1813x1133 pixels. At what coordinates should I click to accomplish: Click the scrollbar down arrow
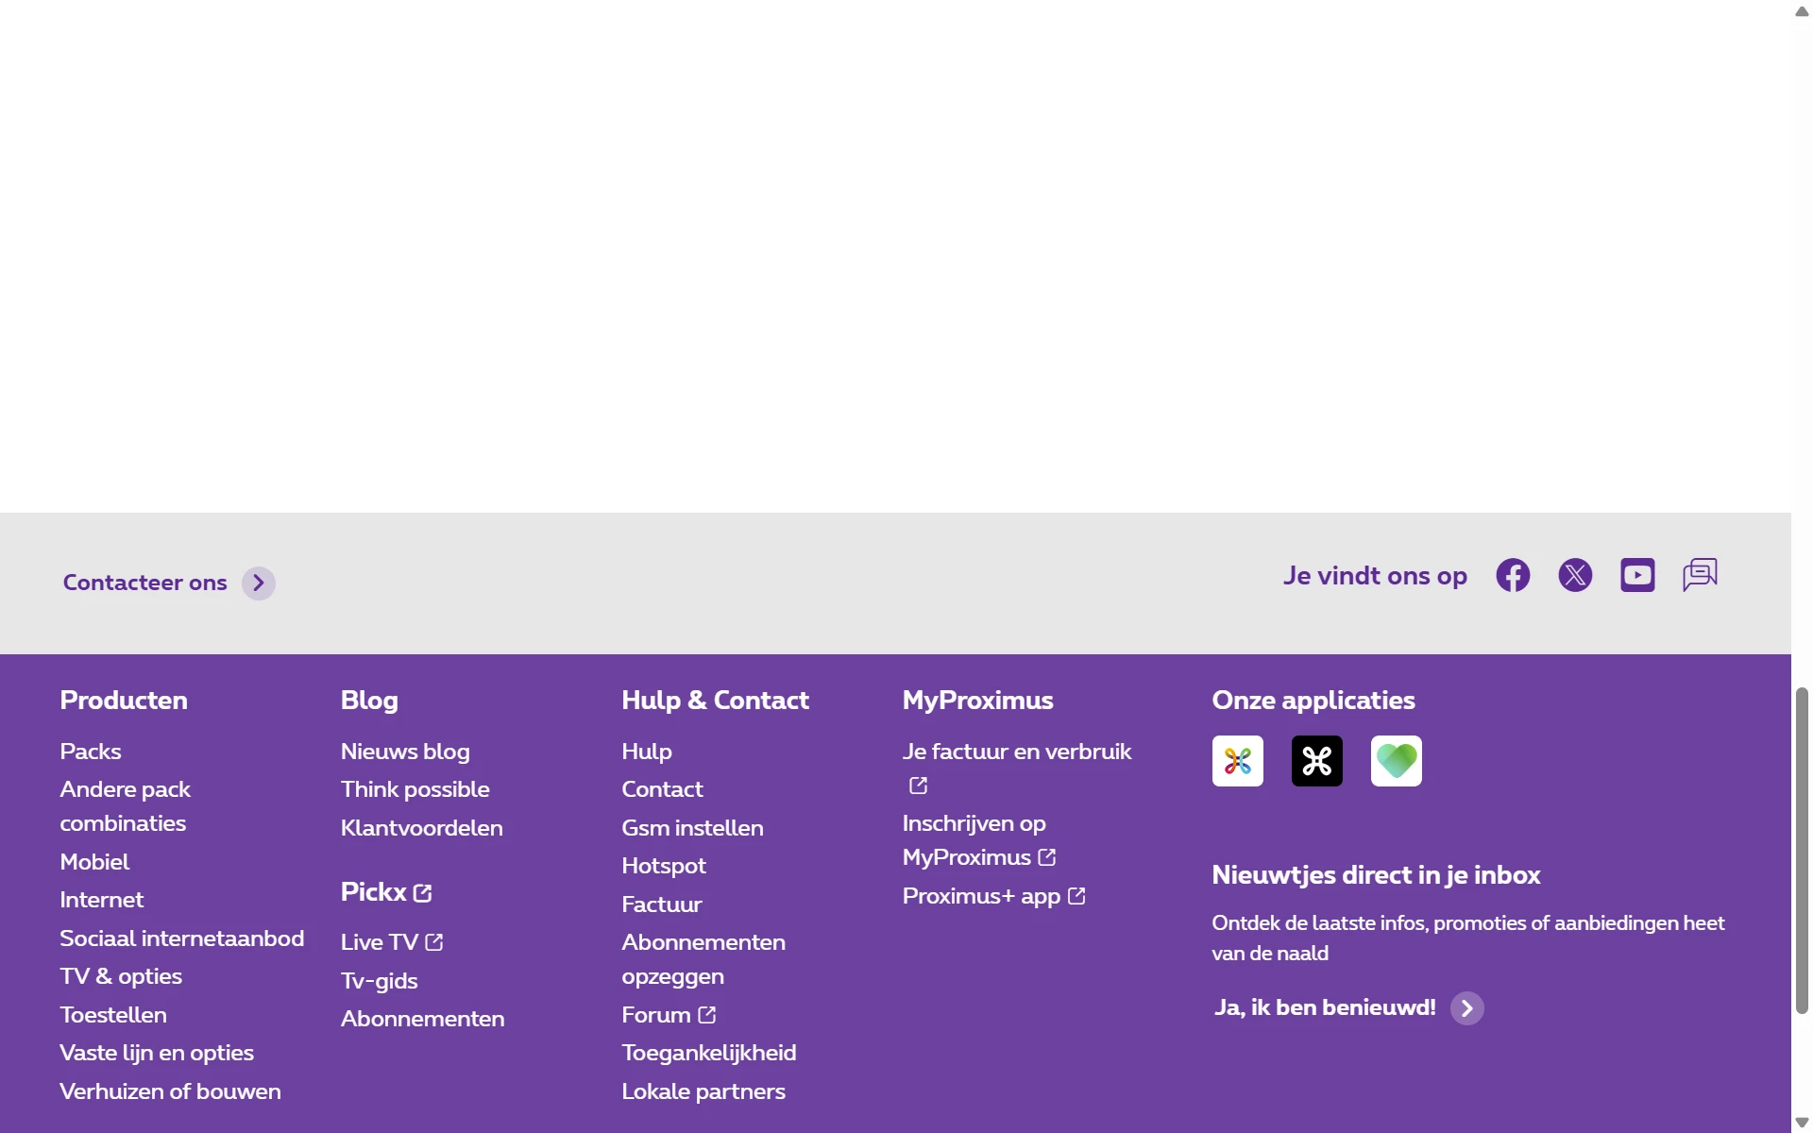point(1802,1123)
